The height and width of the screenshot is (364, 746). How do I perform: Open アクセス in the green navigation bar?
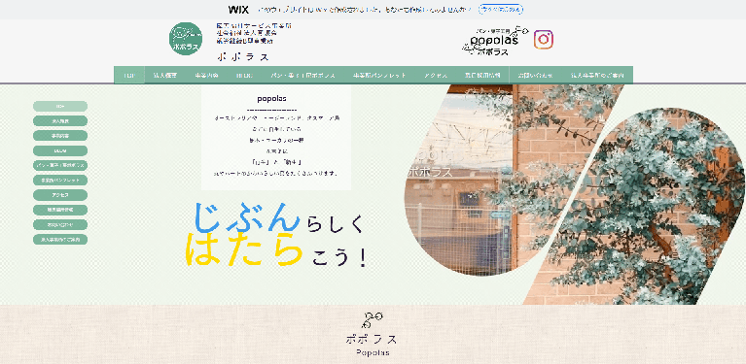click(436, 76)
